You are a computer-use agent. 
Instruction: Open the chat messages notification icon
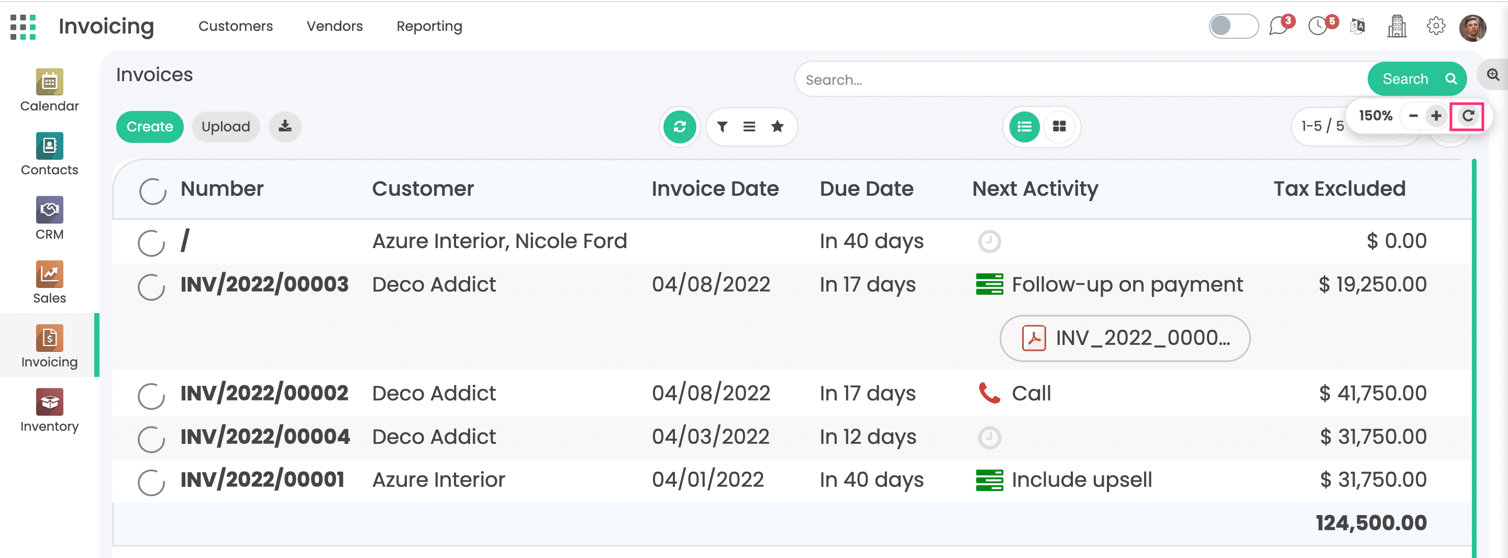pyautogui.click(x=1279, y=26)
